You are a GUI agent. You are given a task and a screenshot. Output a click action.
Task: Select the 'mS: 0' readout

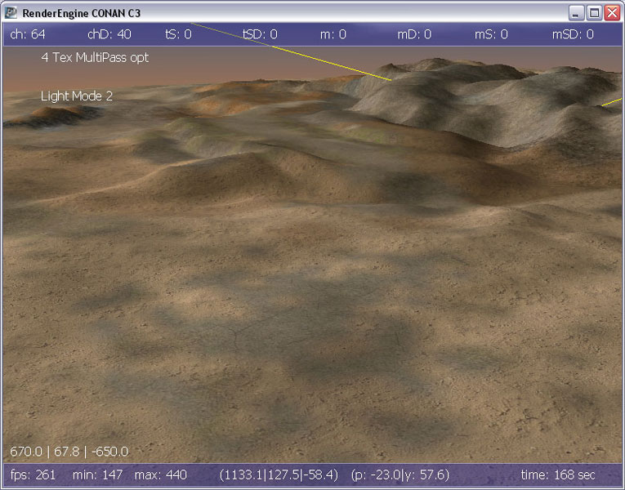coord(491,34)
